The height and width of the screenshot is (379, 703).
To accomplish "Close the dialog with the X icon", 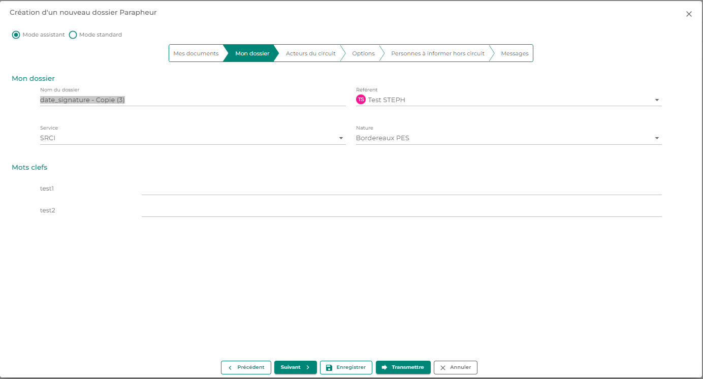I will [x=689, y=14].
